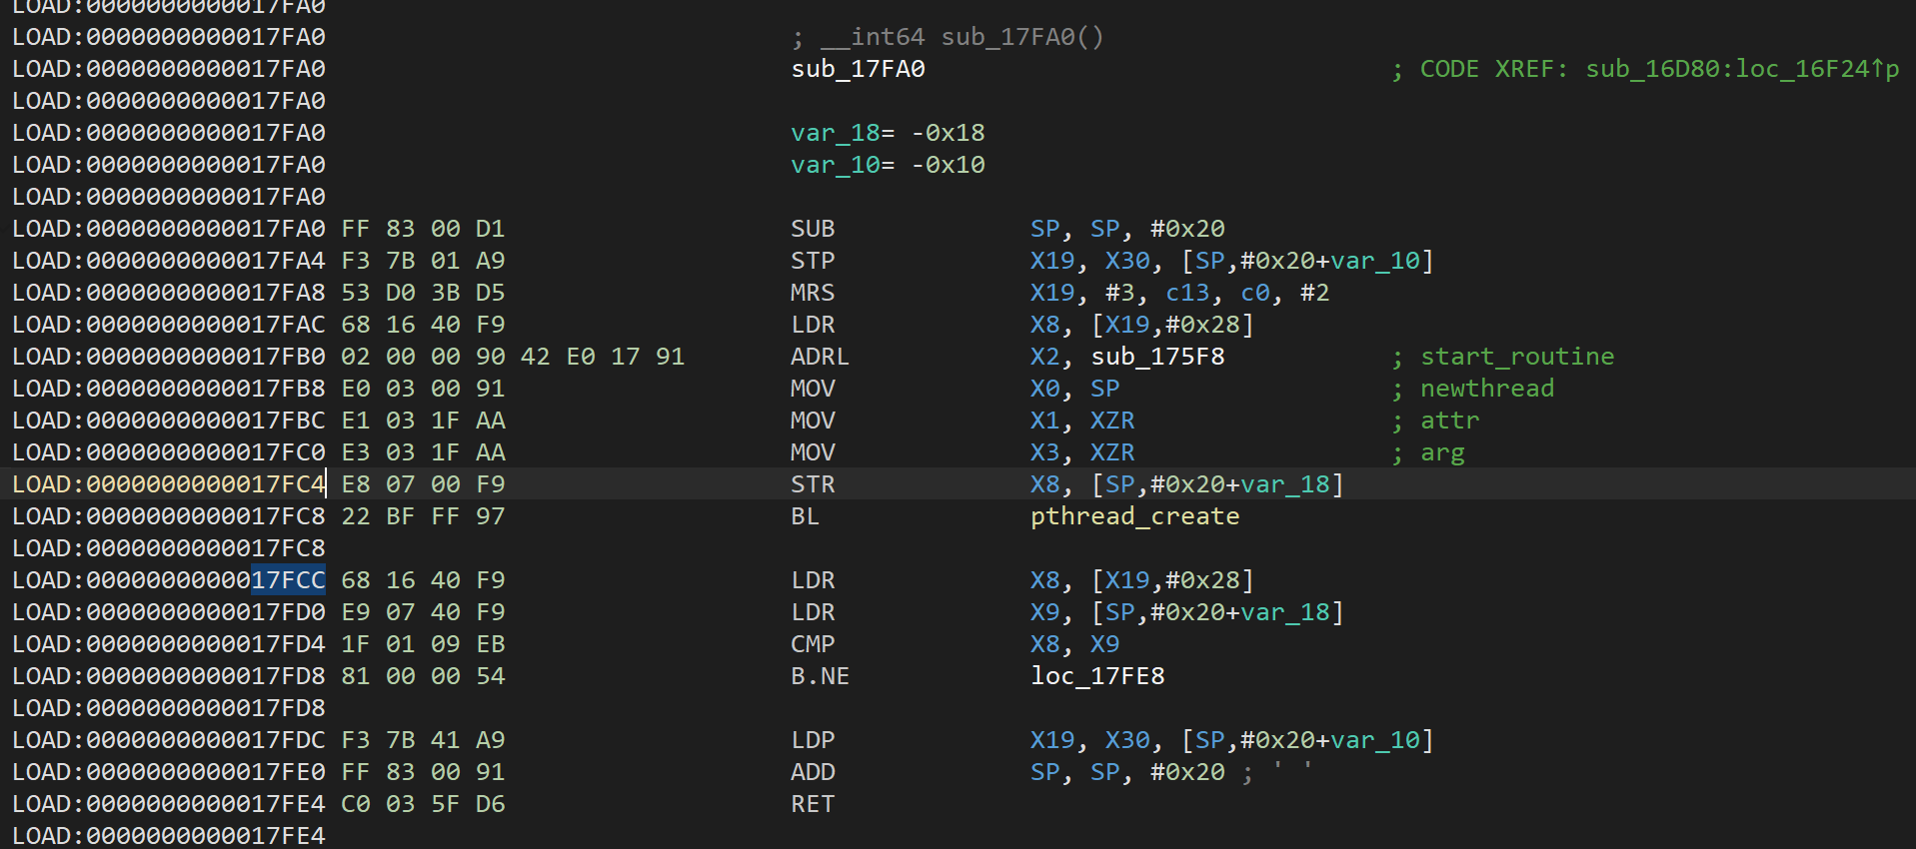Select the CMP instruction mnemonic
Viewport: 1916px width, 849px height.
[812, 644]
